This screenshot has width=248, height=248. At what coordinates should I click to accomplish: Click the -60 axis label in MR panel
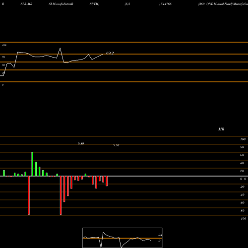pyautogui.click(x=242, y=203)
